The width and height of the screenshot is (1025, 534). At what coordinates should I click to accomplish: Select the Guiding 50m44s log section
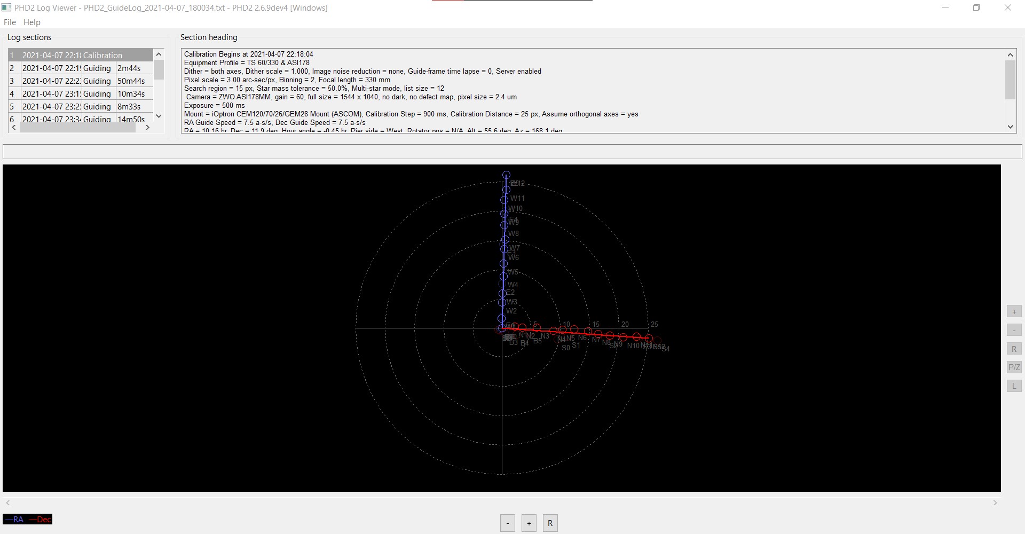(81, 81)
